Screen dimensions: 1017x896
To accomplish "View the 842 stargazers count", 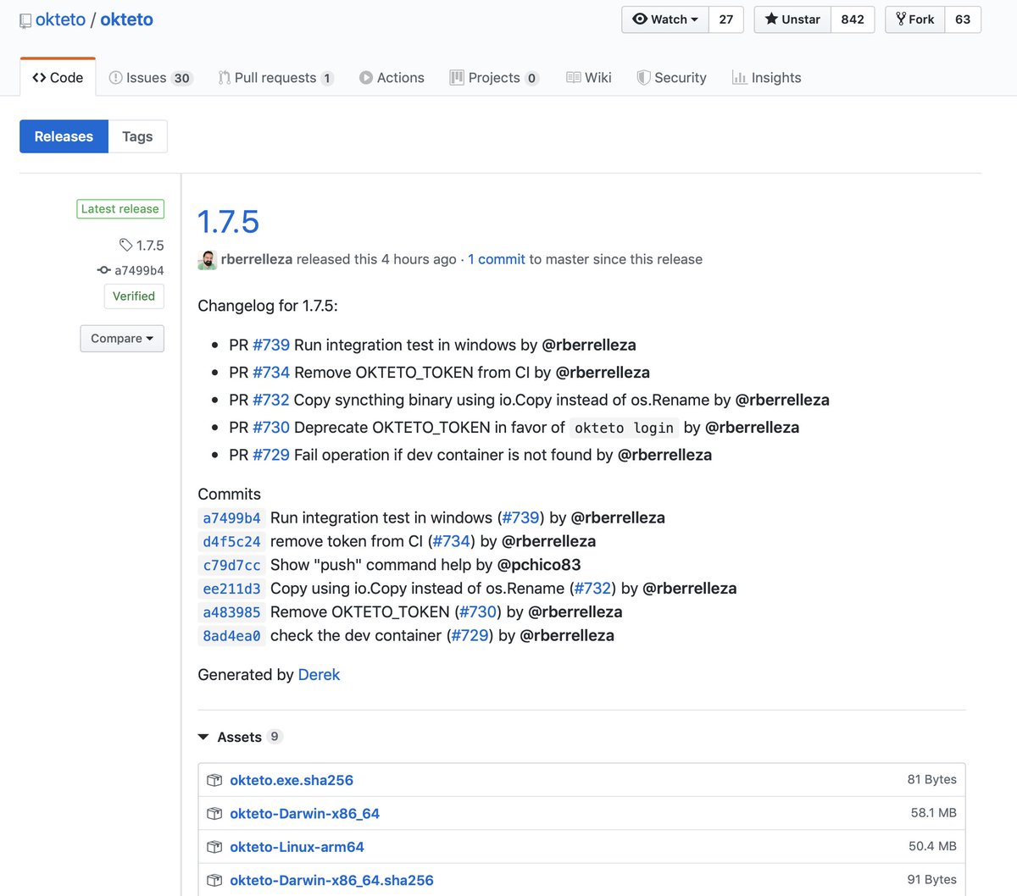I will click(x=853, y=19).
